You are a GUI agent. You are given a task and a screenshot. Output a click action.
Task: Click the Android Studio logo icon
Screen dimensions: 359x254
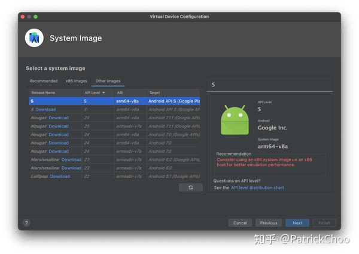point(34,38)
